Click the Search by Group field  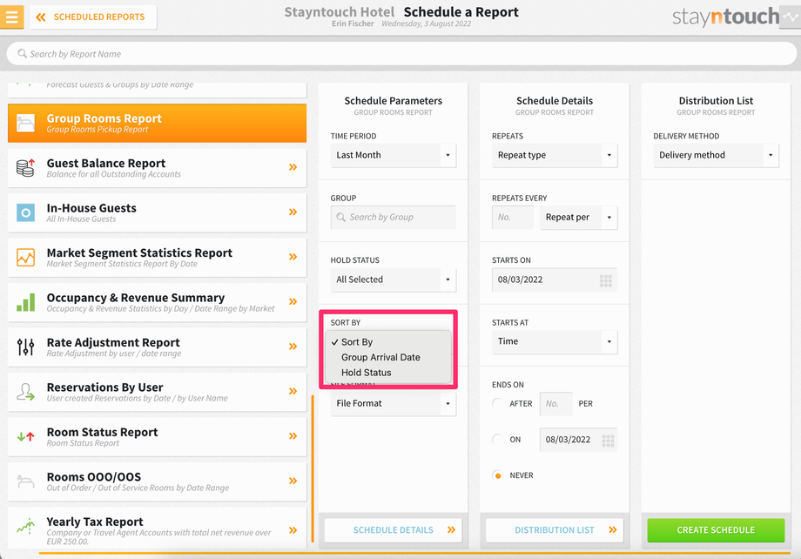(x=394, y=218)
